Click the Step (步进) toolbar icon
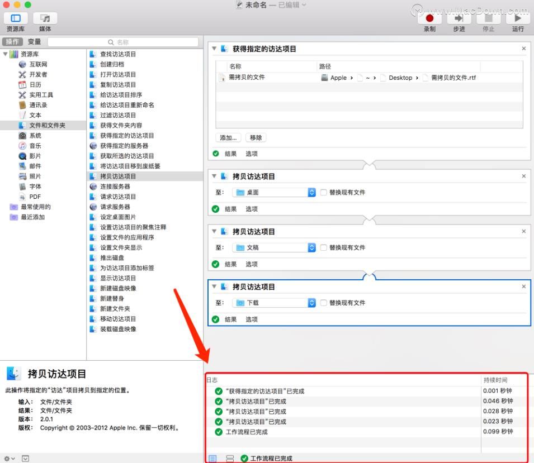Screen dimensions: 534x463 tap(459, 18)
